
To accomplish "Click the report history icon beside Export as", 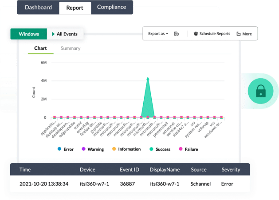I will tap(177, 34).
